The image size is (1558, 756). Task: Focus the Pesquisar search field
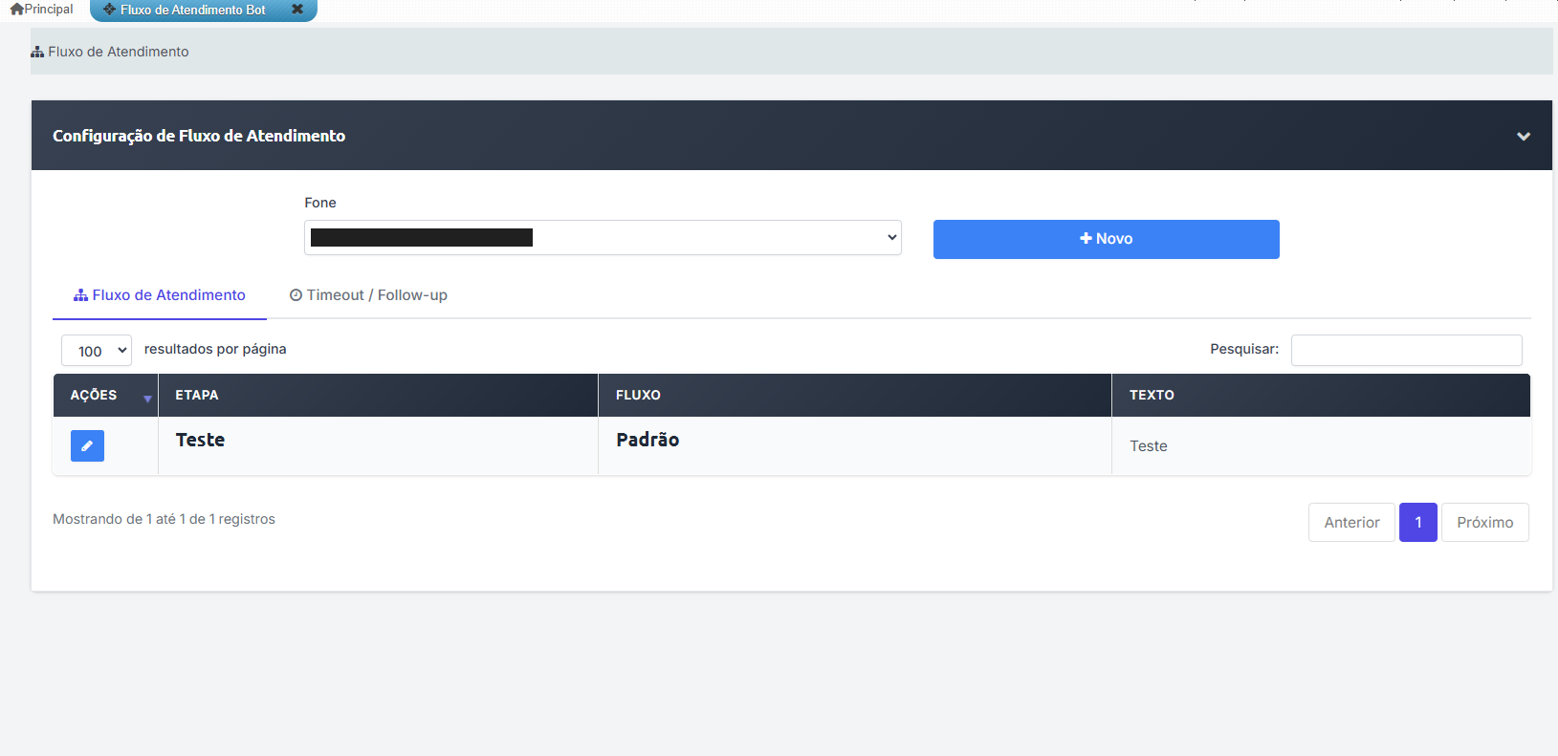coord(1406,350)
